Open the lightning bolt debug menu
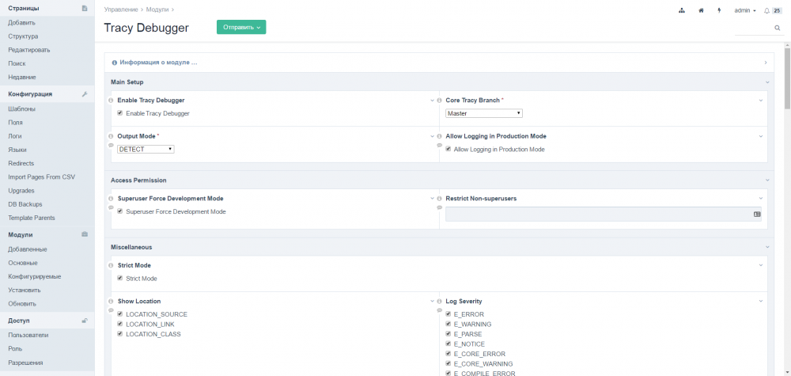This screenshot has width=791, height=376. coord(719,10)
